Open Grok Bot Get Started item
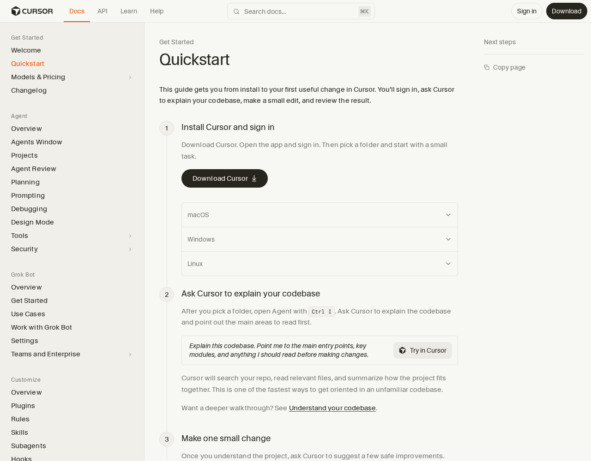 tap(29, 301)
